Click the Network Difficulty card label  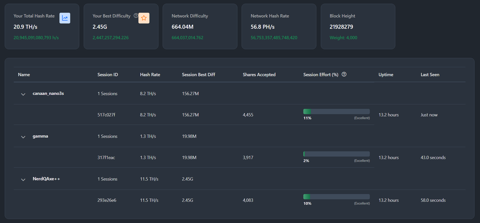point(190,16)
